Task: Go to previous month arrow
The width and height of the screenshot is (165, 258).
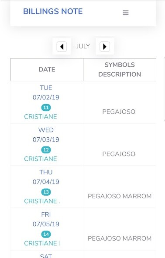Action: [62, 47]
